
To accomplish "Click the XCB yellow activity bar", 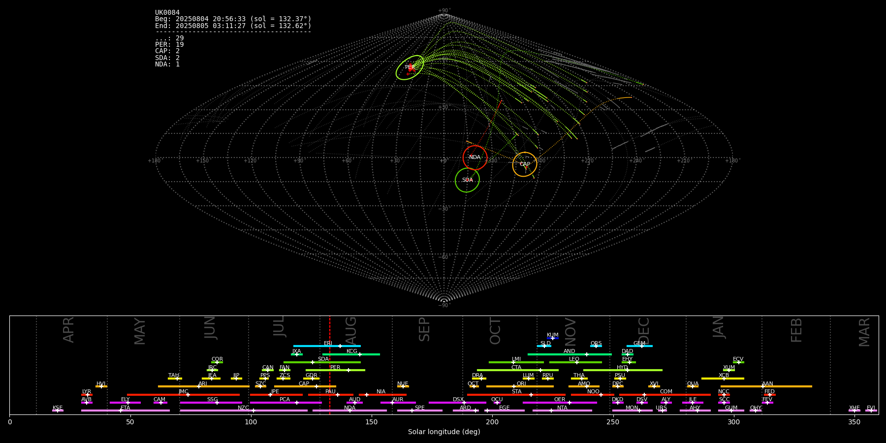I will 723,379.
